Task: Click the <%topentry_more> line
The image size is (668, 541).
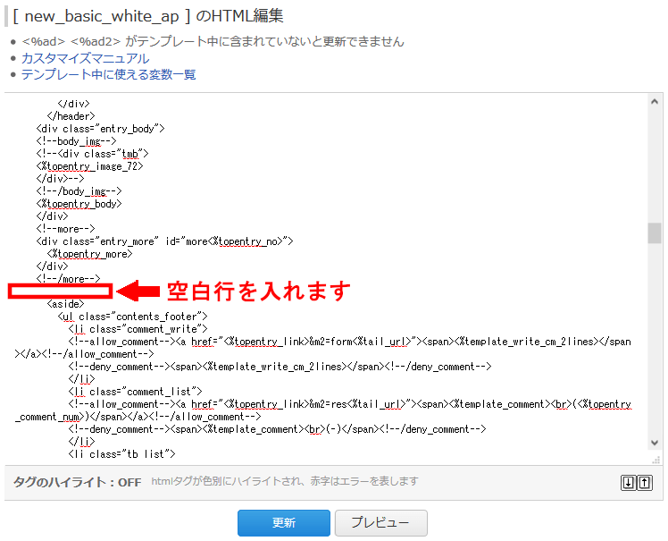Action: 89,254
